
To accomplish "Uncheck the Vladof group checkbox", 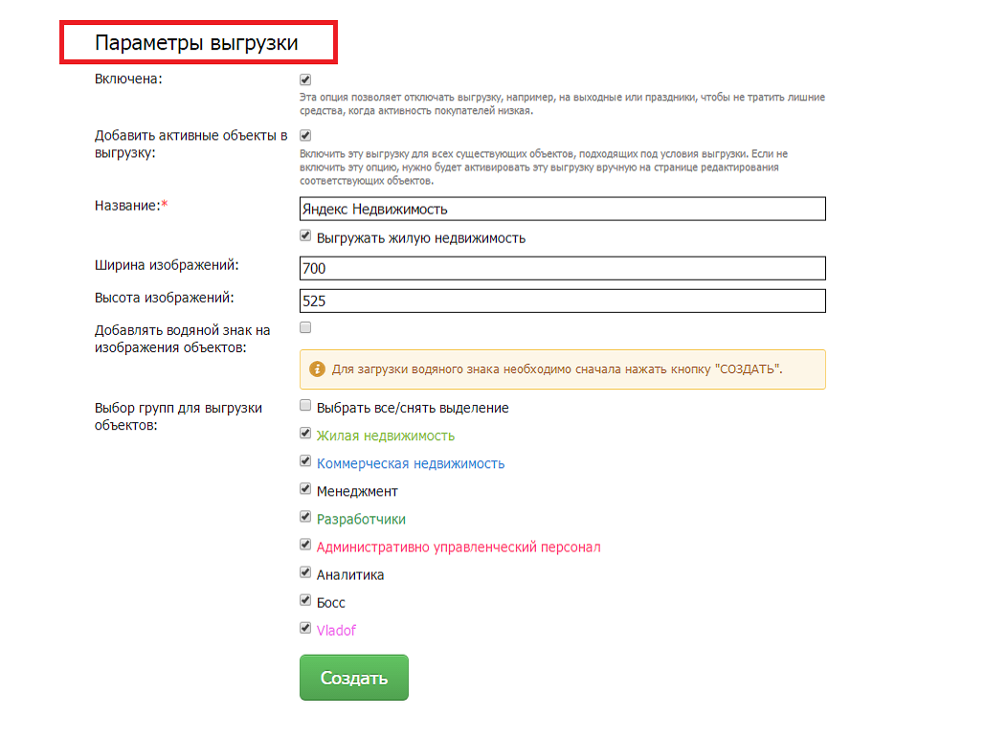I will coord(305,628).
